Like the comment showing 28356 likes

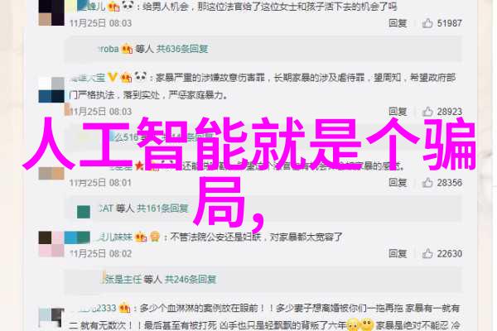(427, 182)
